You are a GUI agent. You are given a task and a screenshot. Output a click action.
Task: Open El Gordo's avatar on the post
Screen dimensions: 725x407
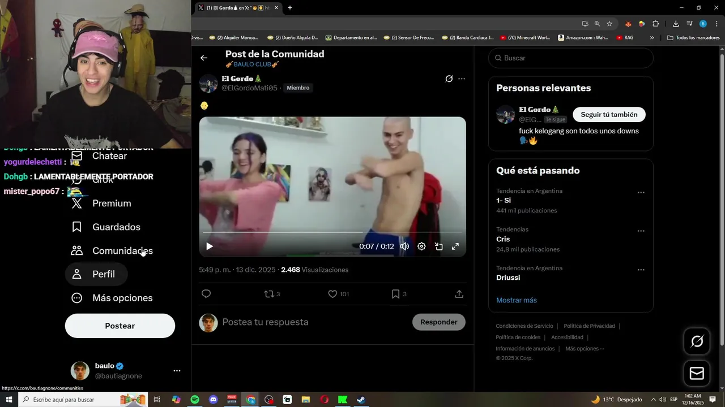pos(208,84)
